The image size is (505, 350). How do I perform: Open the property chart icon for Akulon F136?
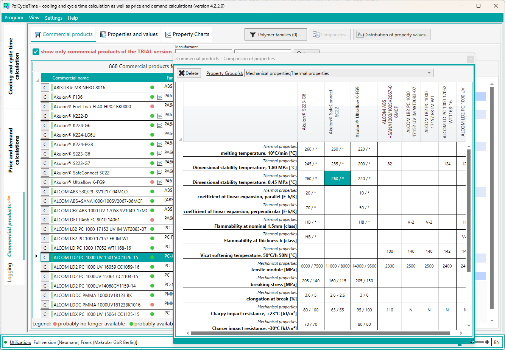(160, 97)
